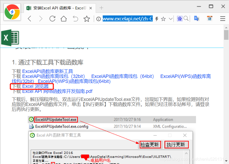This screenshot has height=164, width=229.
Task: Select the excelapi.net address bar
Action: (128, 19)
